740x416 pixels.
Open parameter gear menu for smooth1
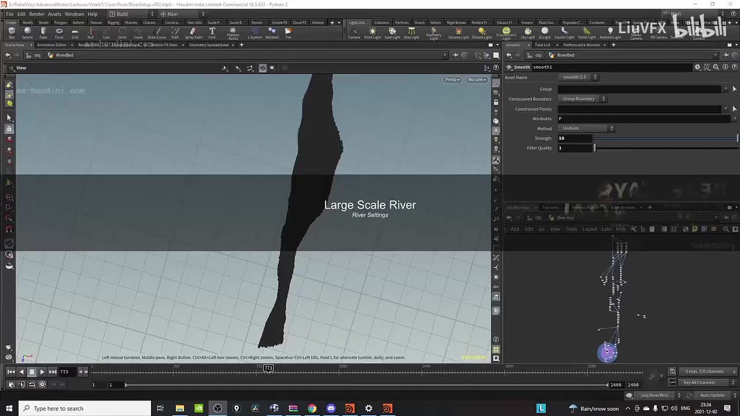click(697, 67)
